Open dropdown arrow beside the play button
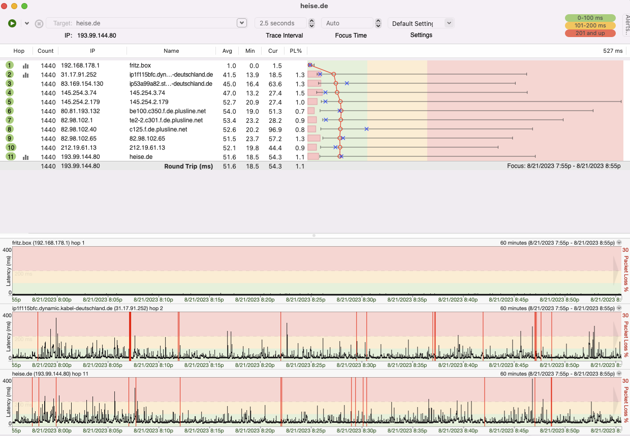Screen dimensions: 630x436 pos(27,23)
